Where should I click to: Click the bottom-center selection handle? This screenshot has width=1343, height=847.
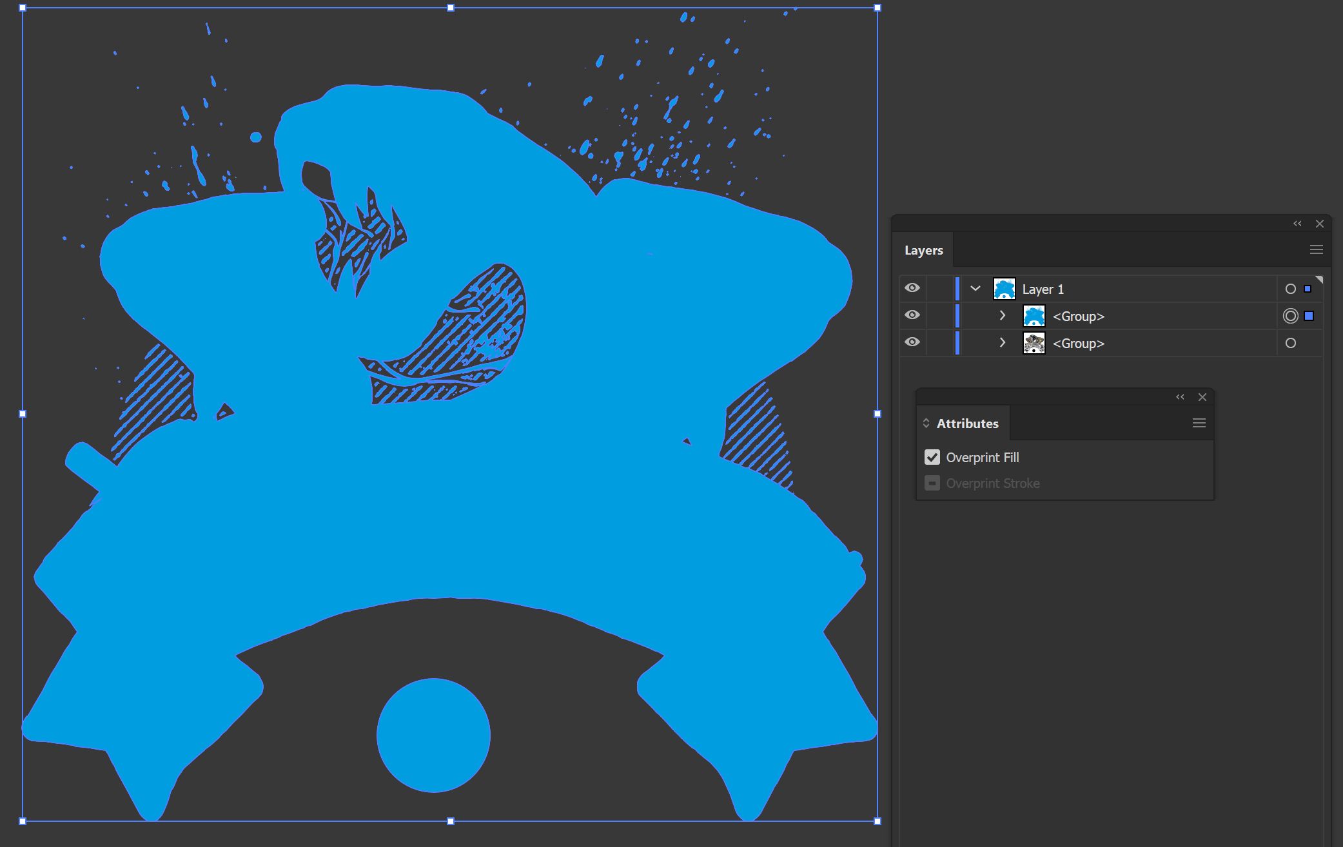(451, 821)
